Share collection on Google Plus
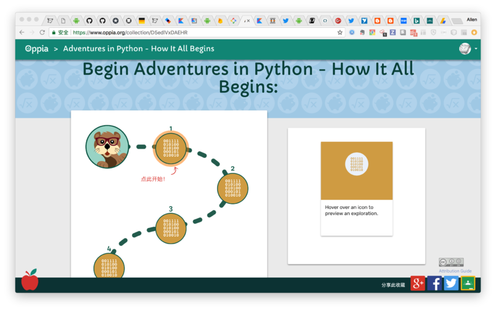Screen dimensions: 496x311 [418, 284]
